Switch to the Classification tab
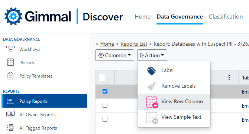This screenshot has width=249, height=134. tap(226, 17)
